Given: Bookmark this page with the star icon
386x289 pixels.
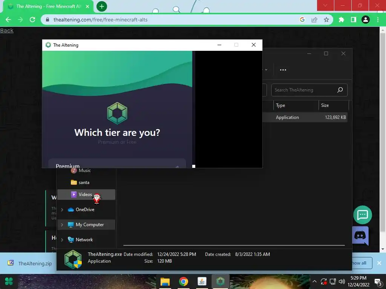Looking at the screenshot, I should (x=326, y=20).
